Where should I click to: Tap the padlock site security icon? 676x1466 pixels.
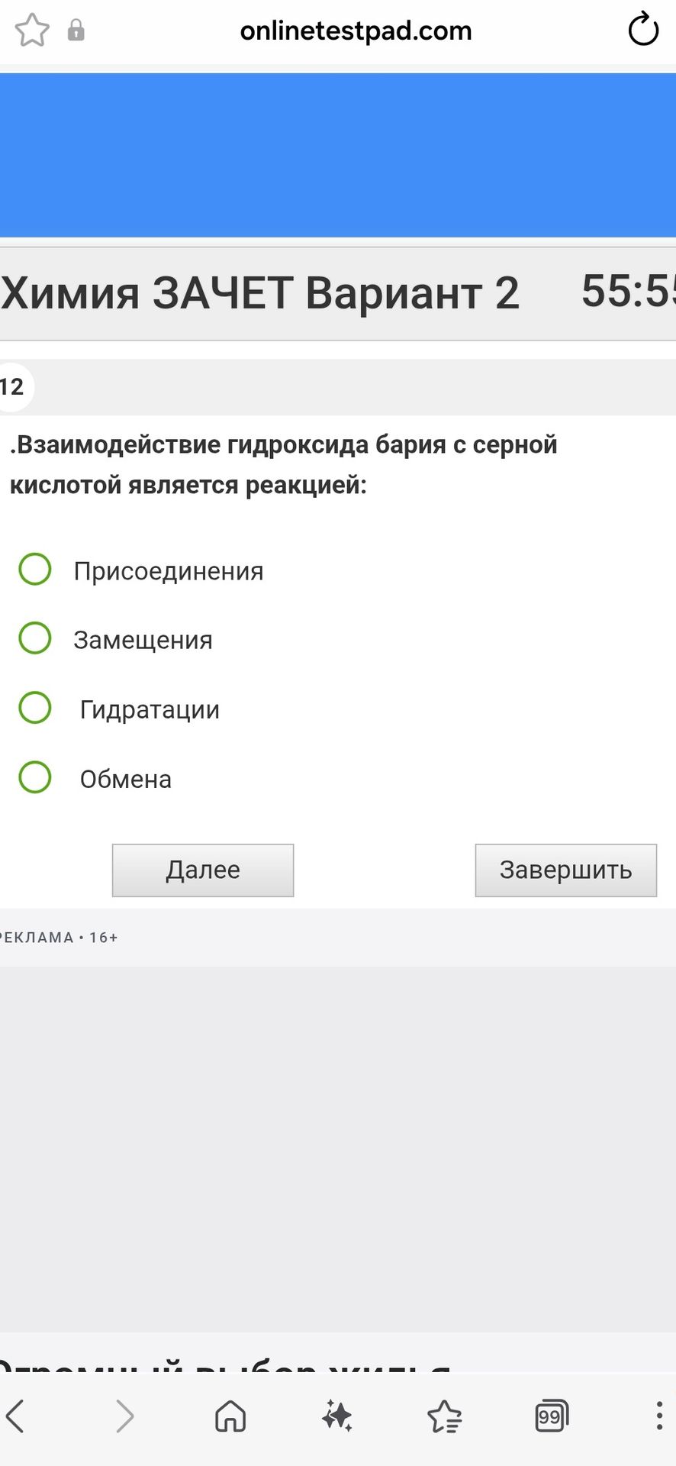tap(76, 31)
